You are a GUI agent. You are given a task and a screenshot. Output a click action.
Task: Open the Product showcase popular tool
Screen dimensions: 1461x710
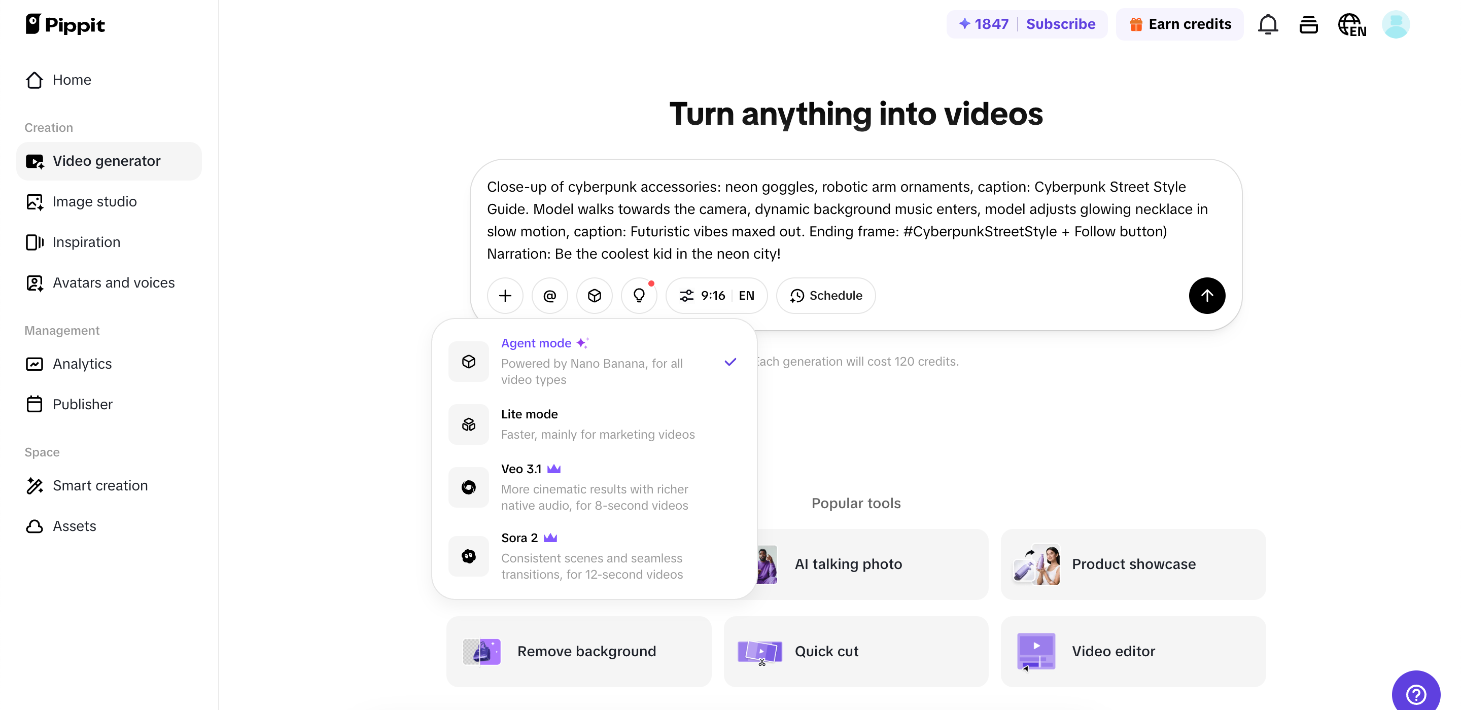tap(1134, 564)
